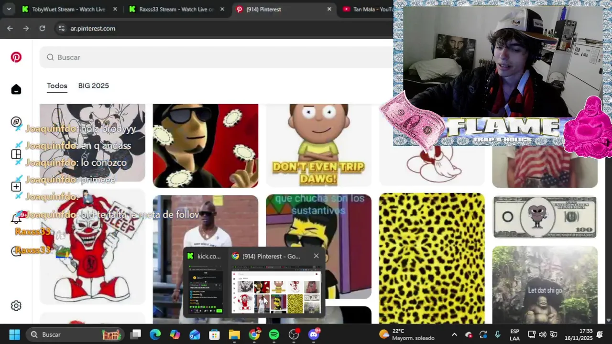612x344 pixels.
Task: Click the Windows taskbar Buscar search box
Action: pyautogui.click(x=76, y=334)
